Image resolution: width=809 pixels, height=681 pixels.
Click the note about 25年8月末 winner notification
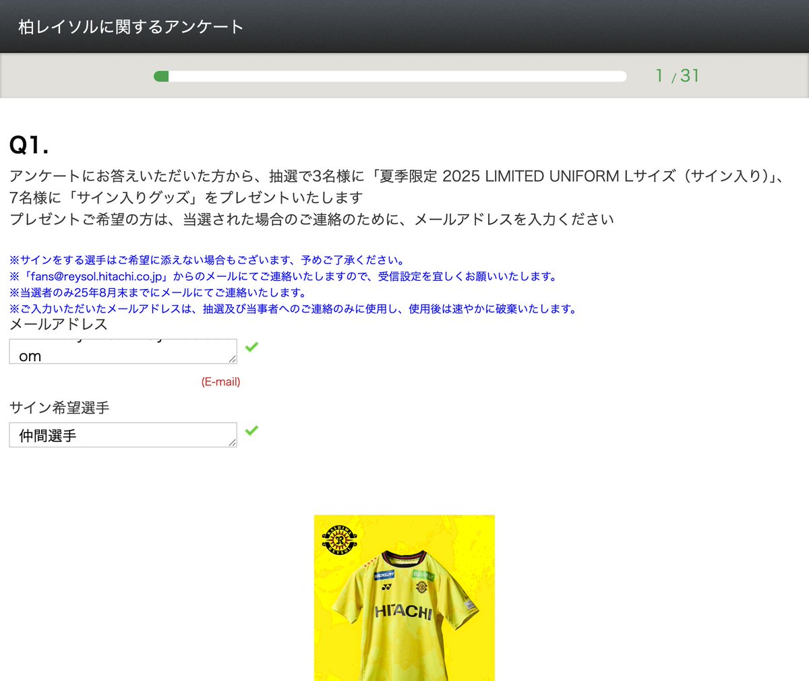(x=158, y=292)
